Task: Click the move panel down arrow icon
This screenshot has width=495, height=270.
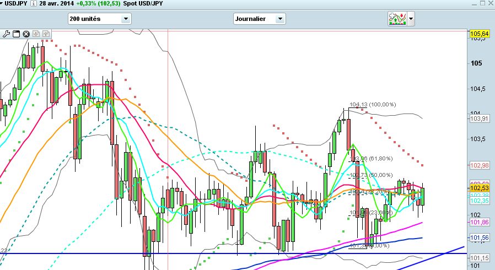Action: click(36, 34)
